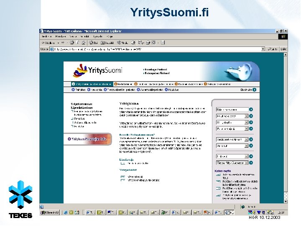Open Rahoitus in the left sidebar list
This screenshot has width=301, height=226.
79,119
